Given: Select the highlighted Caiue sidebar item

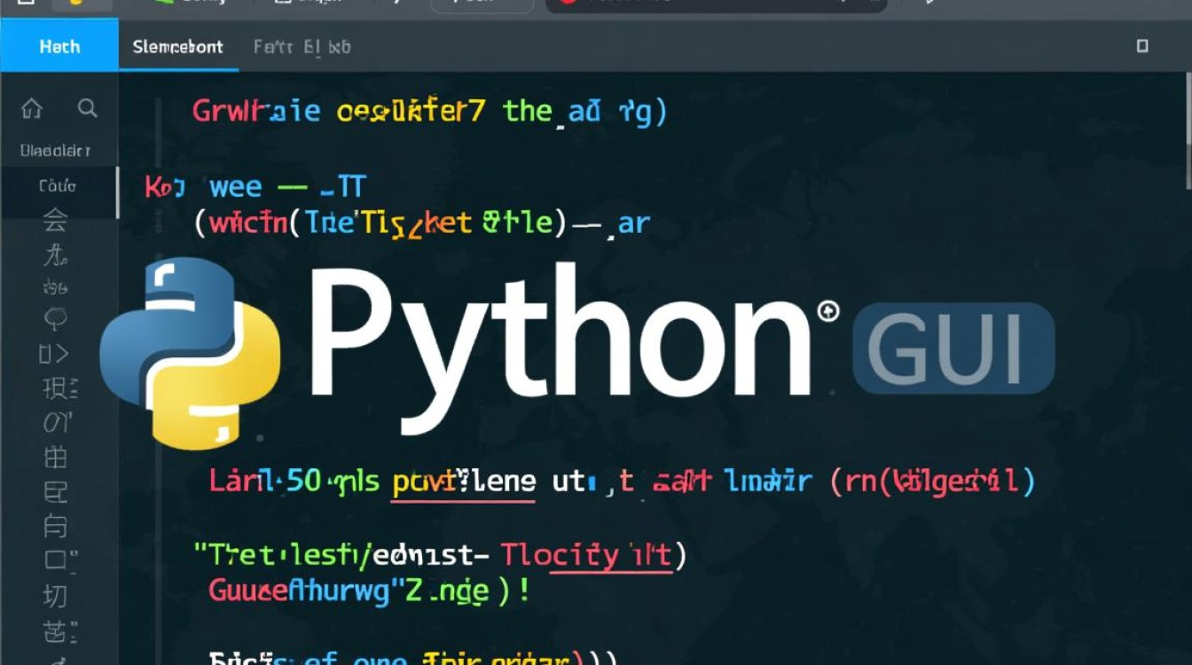Looking at the screenshot, I should click(x=58, y=186).
